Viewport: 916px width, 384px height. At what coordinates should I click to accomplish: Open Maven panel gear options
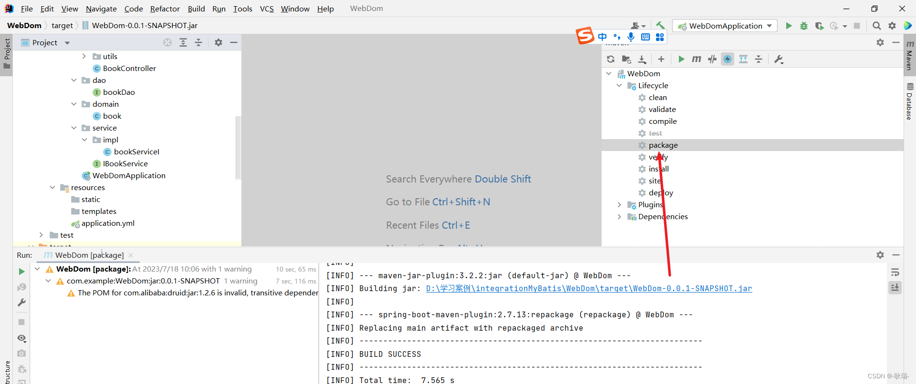click(x=880, y=42)
